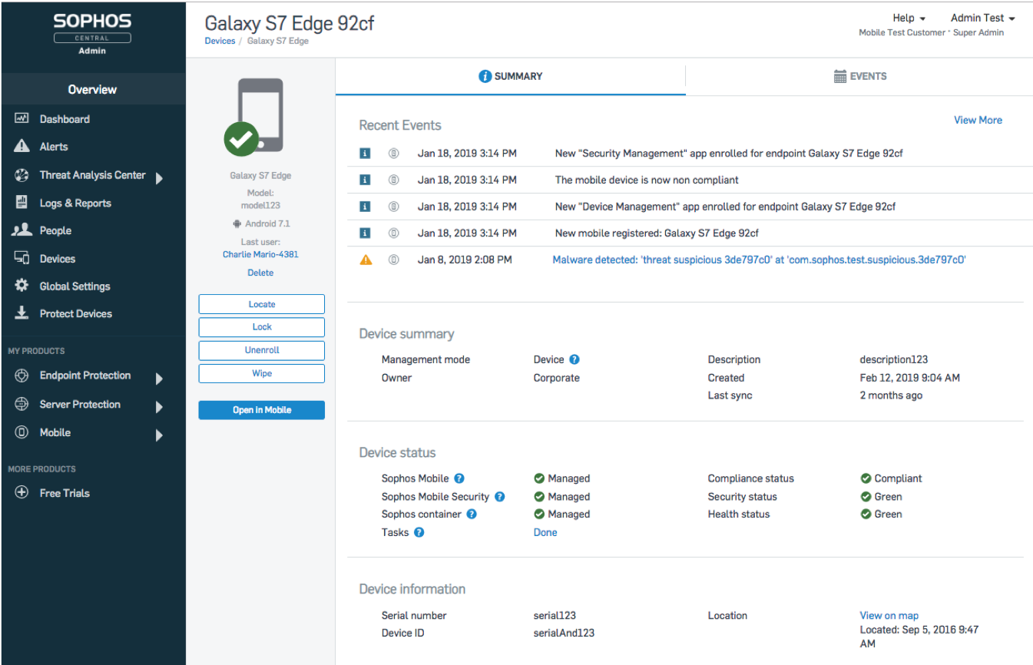The height and width of the screenshot is (665, 1033).
Task: Open the Malware detected event link
Action: (x=759, y=260)
